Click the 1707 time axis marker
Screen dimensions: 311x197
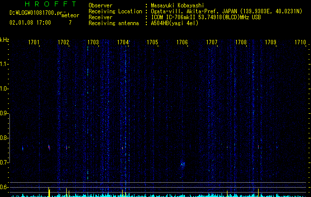212,42
